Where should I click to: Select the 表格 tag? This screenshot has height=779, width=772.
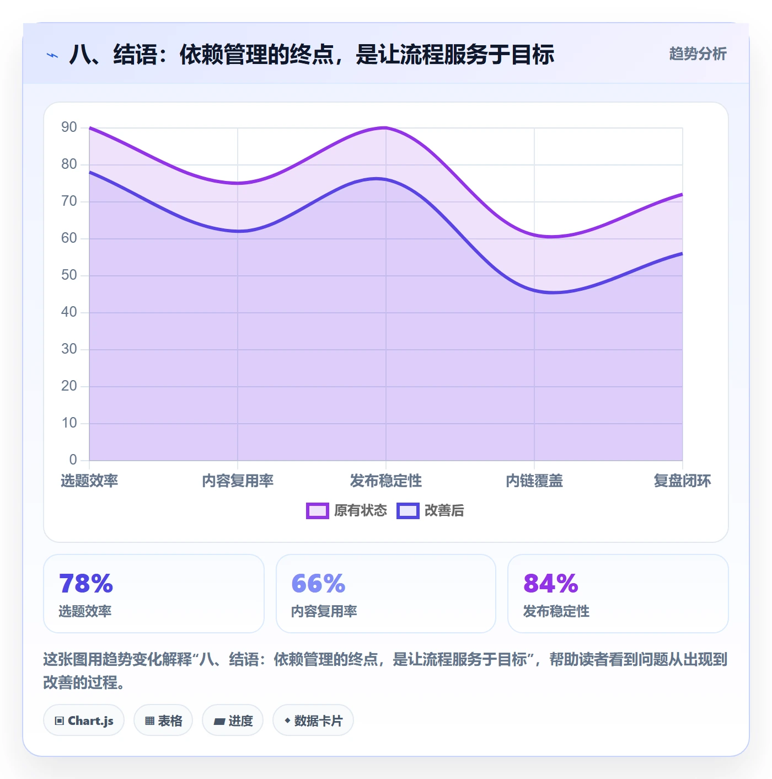163,720
